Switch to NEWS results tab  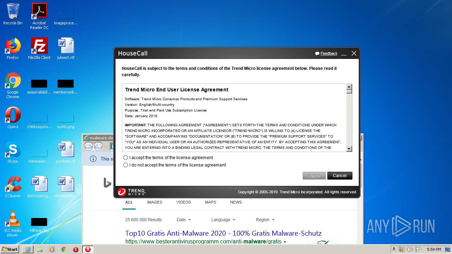tap(236, 202)
